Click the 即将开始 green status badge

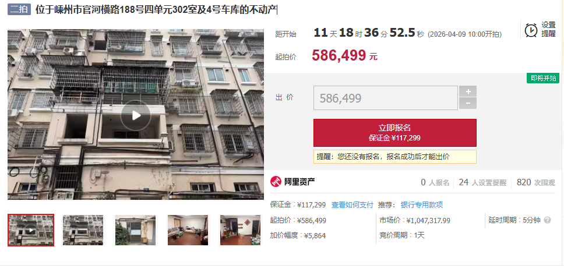coord(543,78)
